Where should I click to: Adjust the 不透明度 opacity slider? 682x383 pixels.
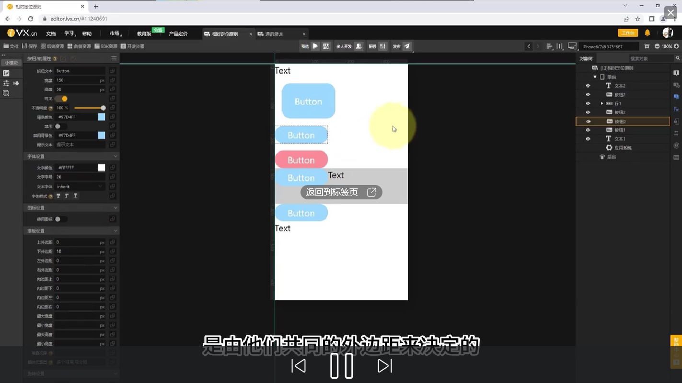point(90,108)
